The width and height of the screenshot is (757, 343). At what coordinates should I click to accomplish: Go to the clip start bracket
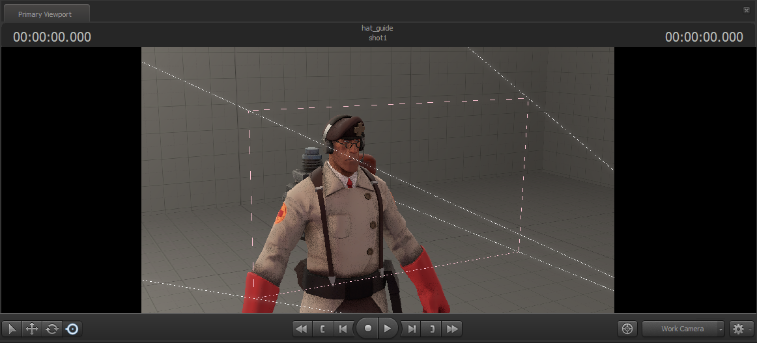point(322,329)
